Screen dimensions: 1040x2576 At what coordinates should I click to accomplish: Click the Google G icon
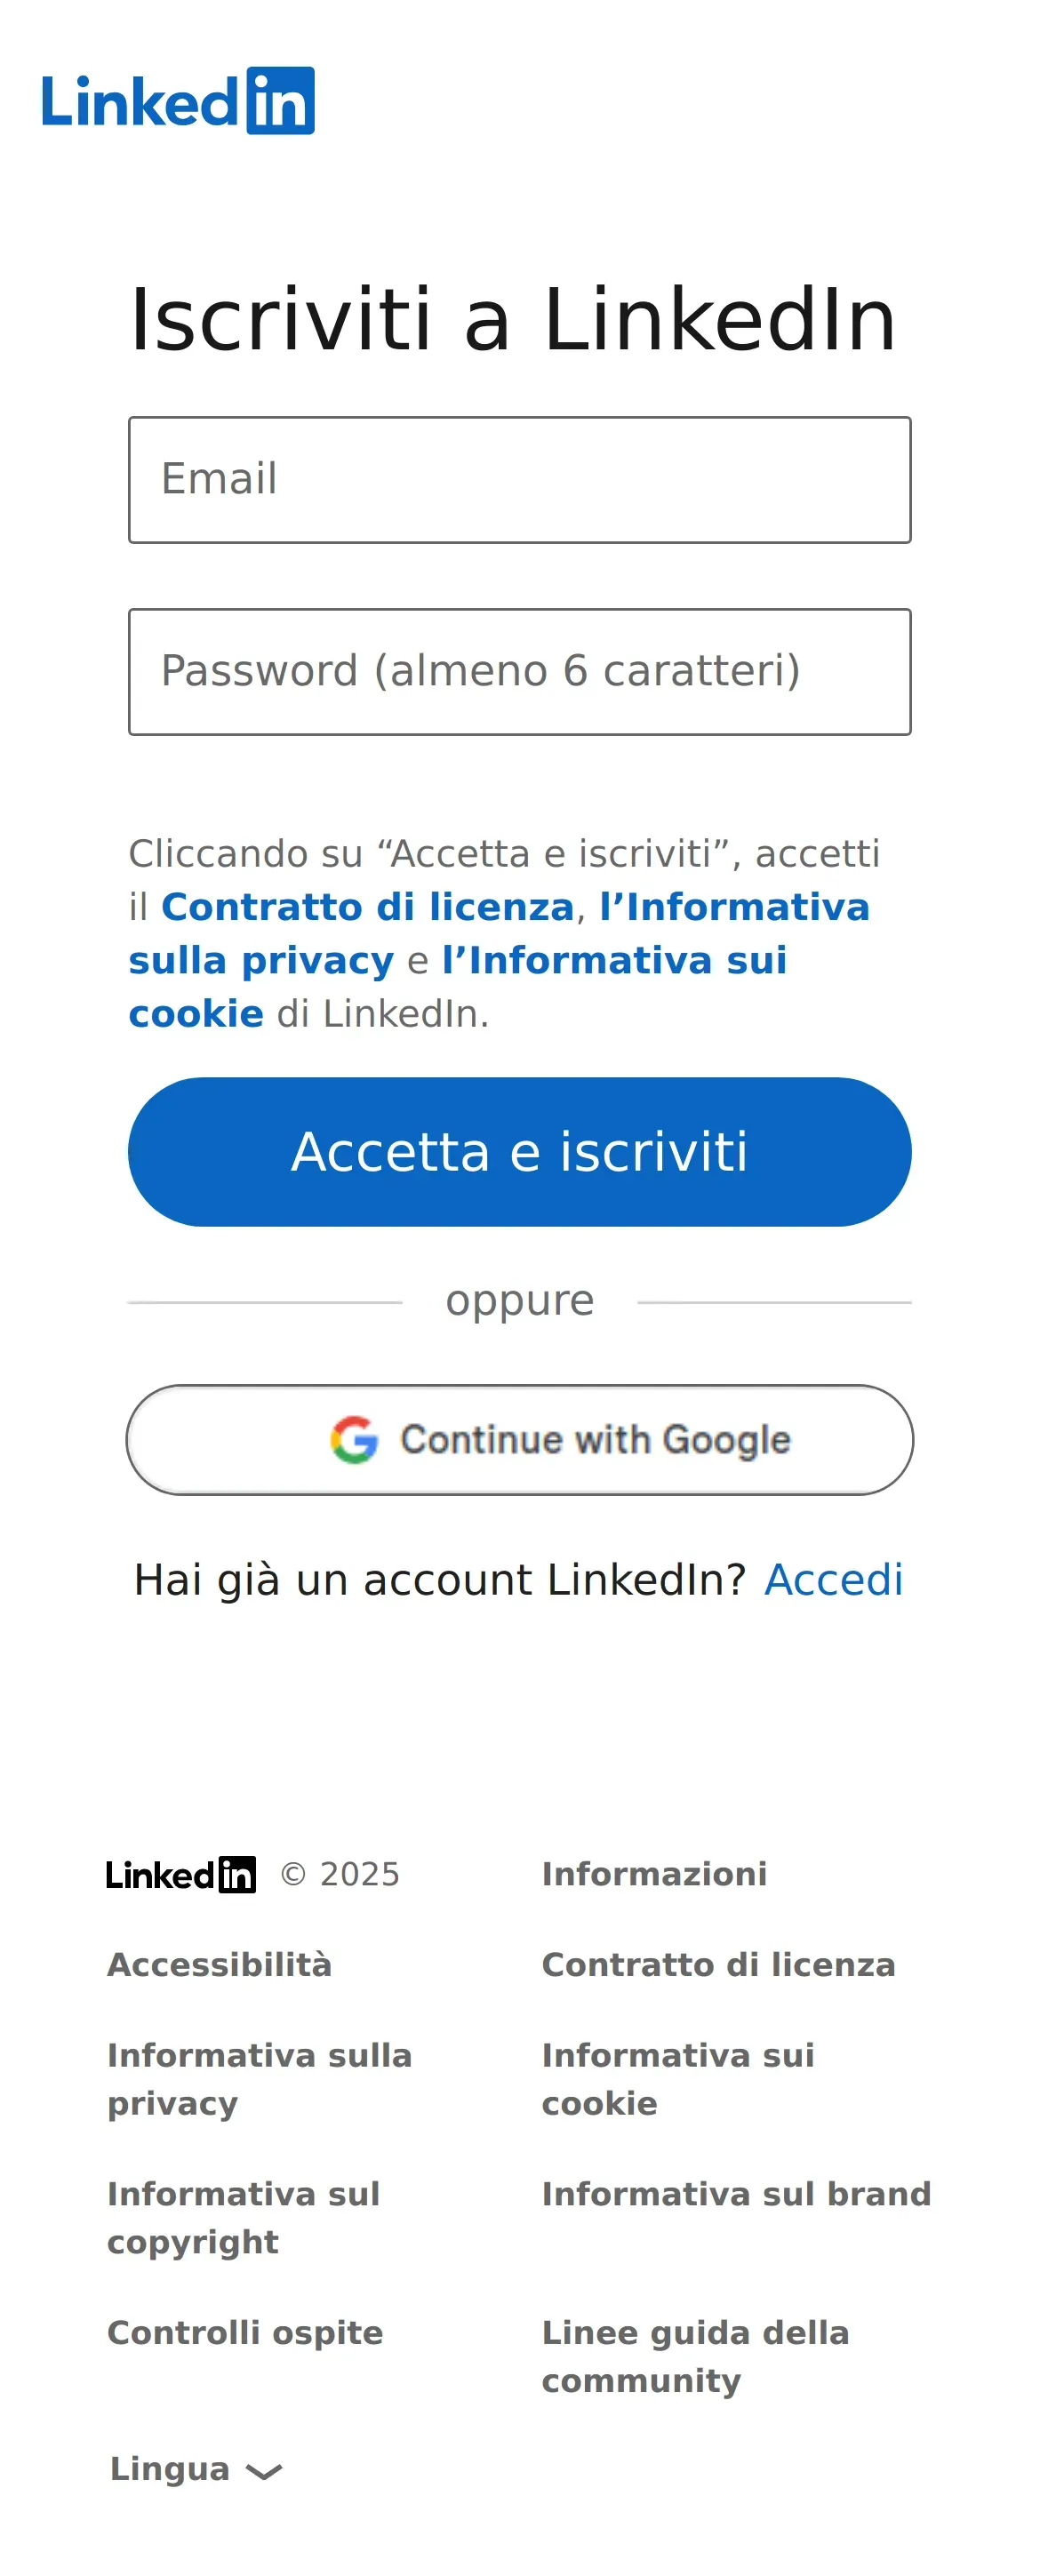pos(354,1439)
